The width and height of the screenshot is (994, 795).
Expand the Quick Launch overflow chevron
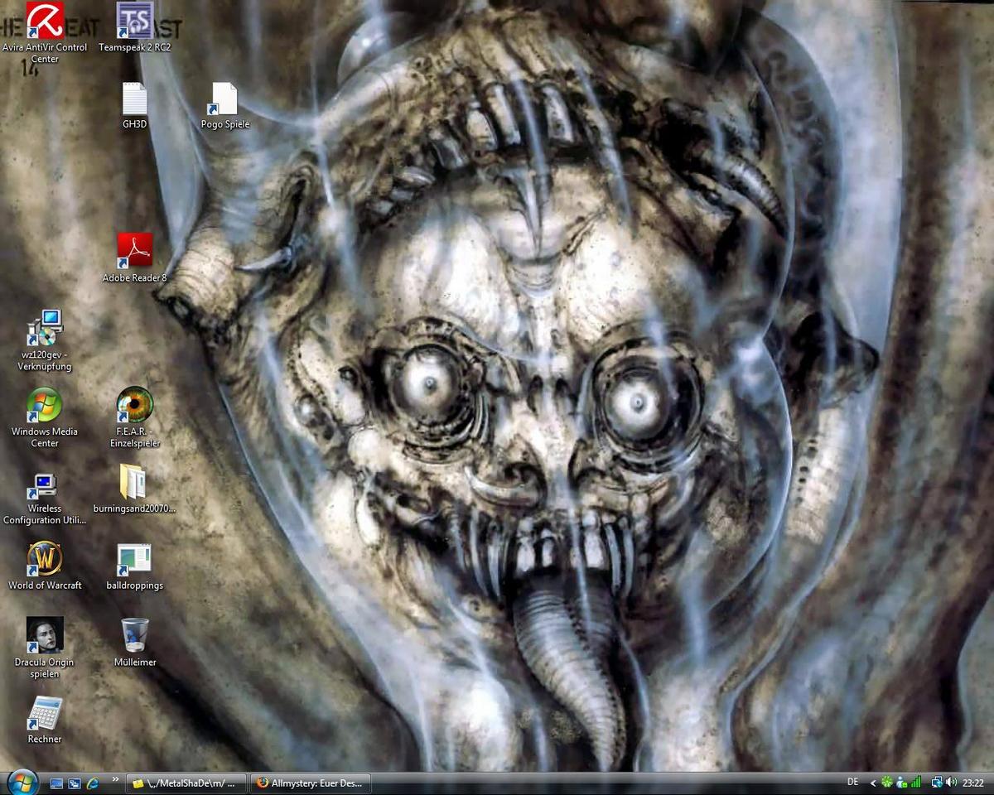(x=115, y=781)
